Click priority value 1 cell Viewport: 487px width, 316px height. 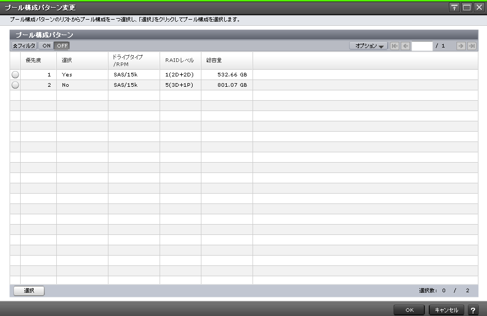pyautogui.click(x=39, y=75)
